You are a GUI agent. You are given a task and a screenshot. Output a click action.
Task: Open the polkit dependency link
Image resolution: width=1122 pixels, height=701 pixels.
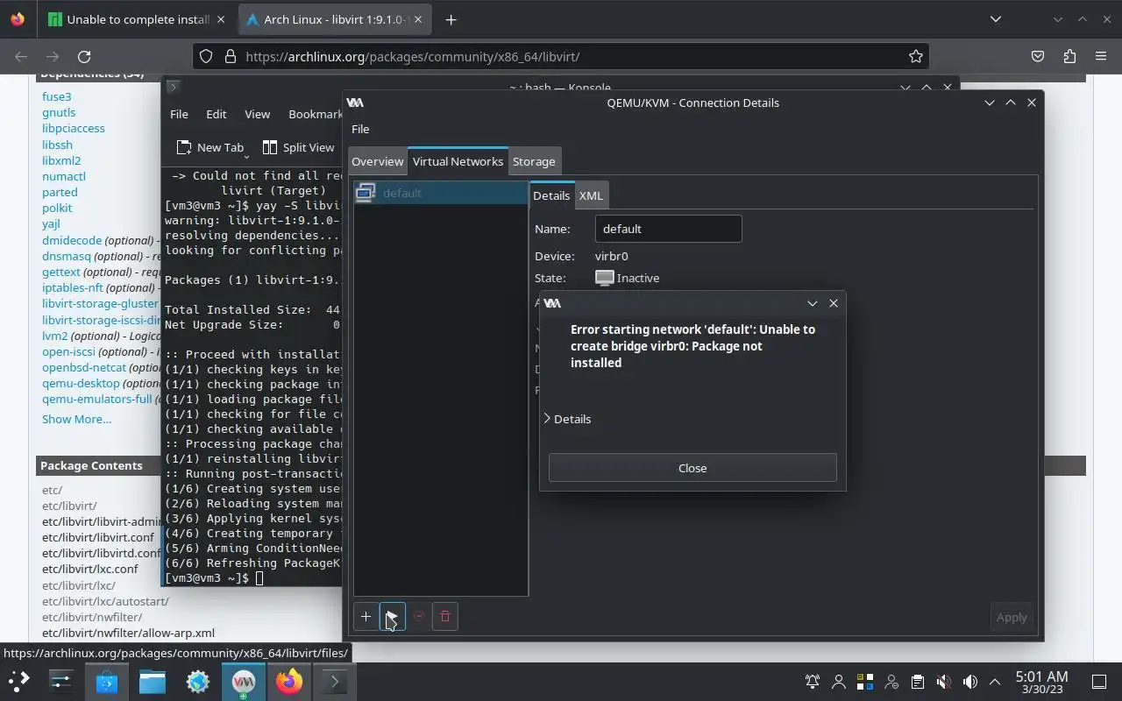pos(57,208)
